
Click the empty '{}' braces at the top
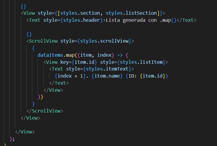23,6
